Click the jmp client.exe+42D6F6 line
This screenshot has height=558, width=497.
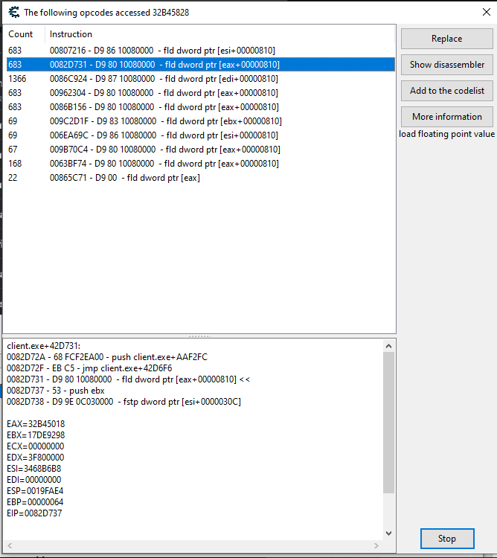coord(89,368)
